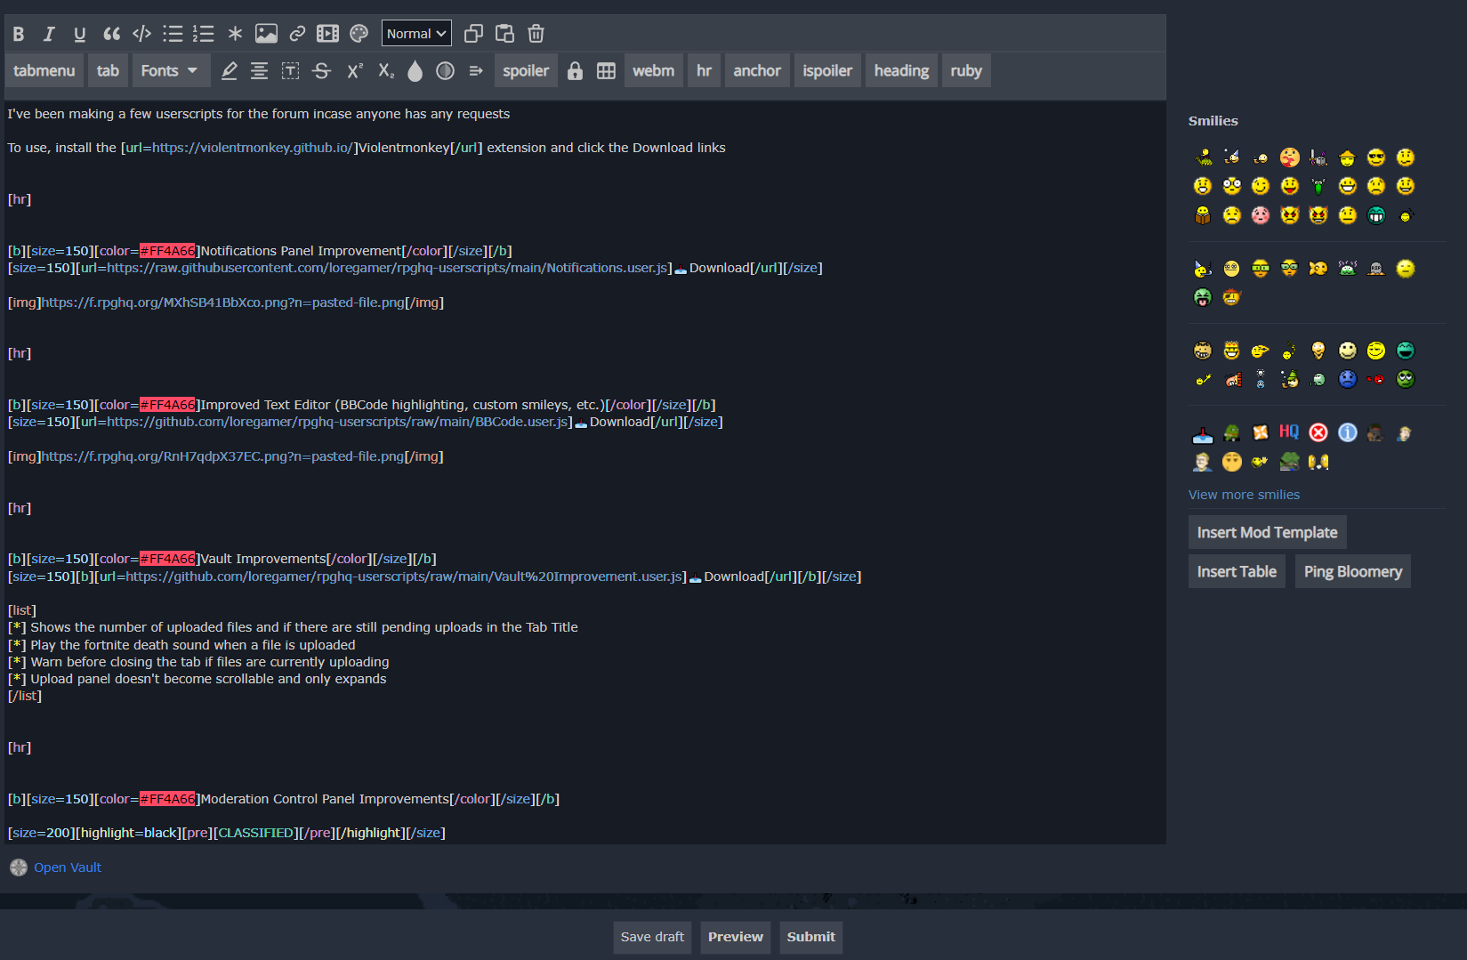Screen dimensions: 1467x960
Task: Apply italic formatting
Action: coord(49,34)
